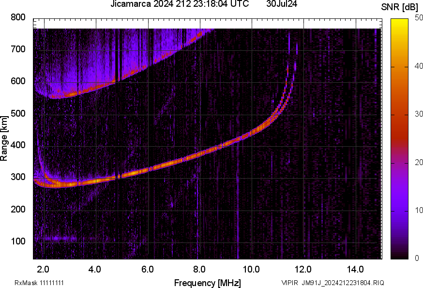423x288 pixels.
Task: Click the y-axis tick label '700'
Action: point(18,49)
